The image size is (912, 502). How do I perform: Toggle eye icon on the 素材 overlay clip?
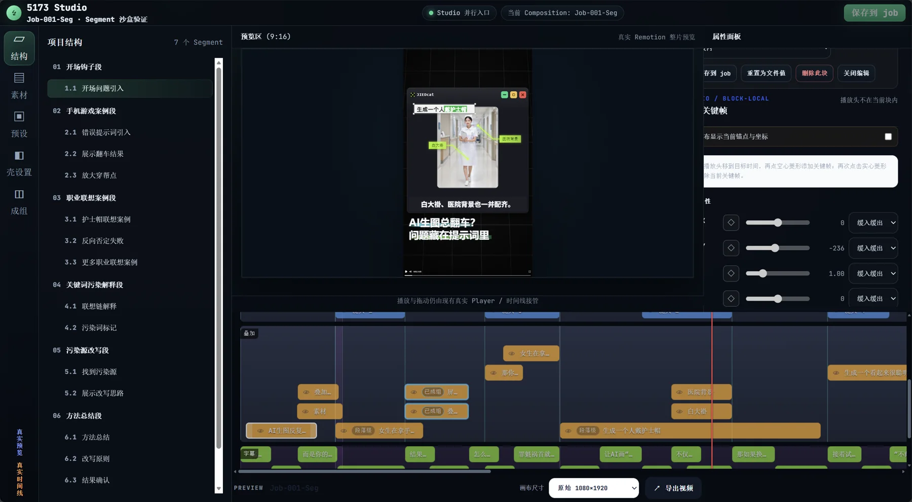tap(306, 411)
